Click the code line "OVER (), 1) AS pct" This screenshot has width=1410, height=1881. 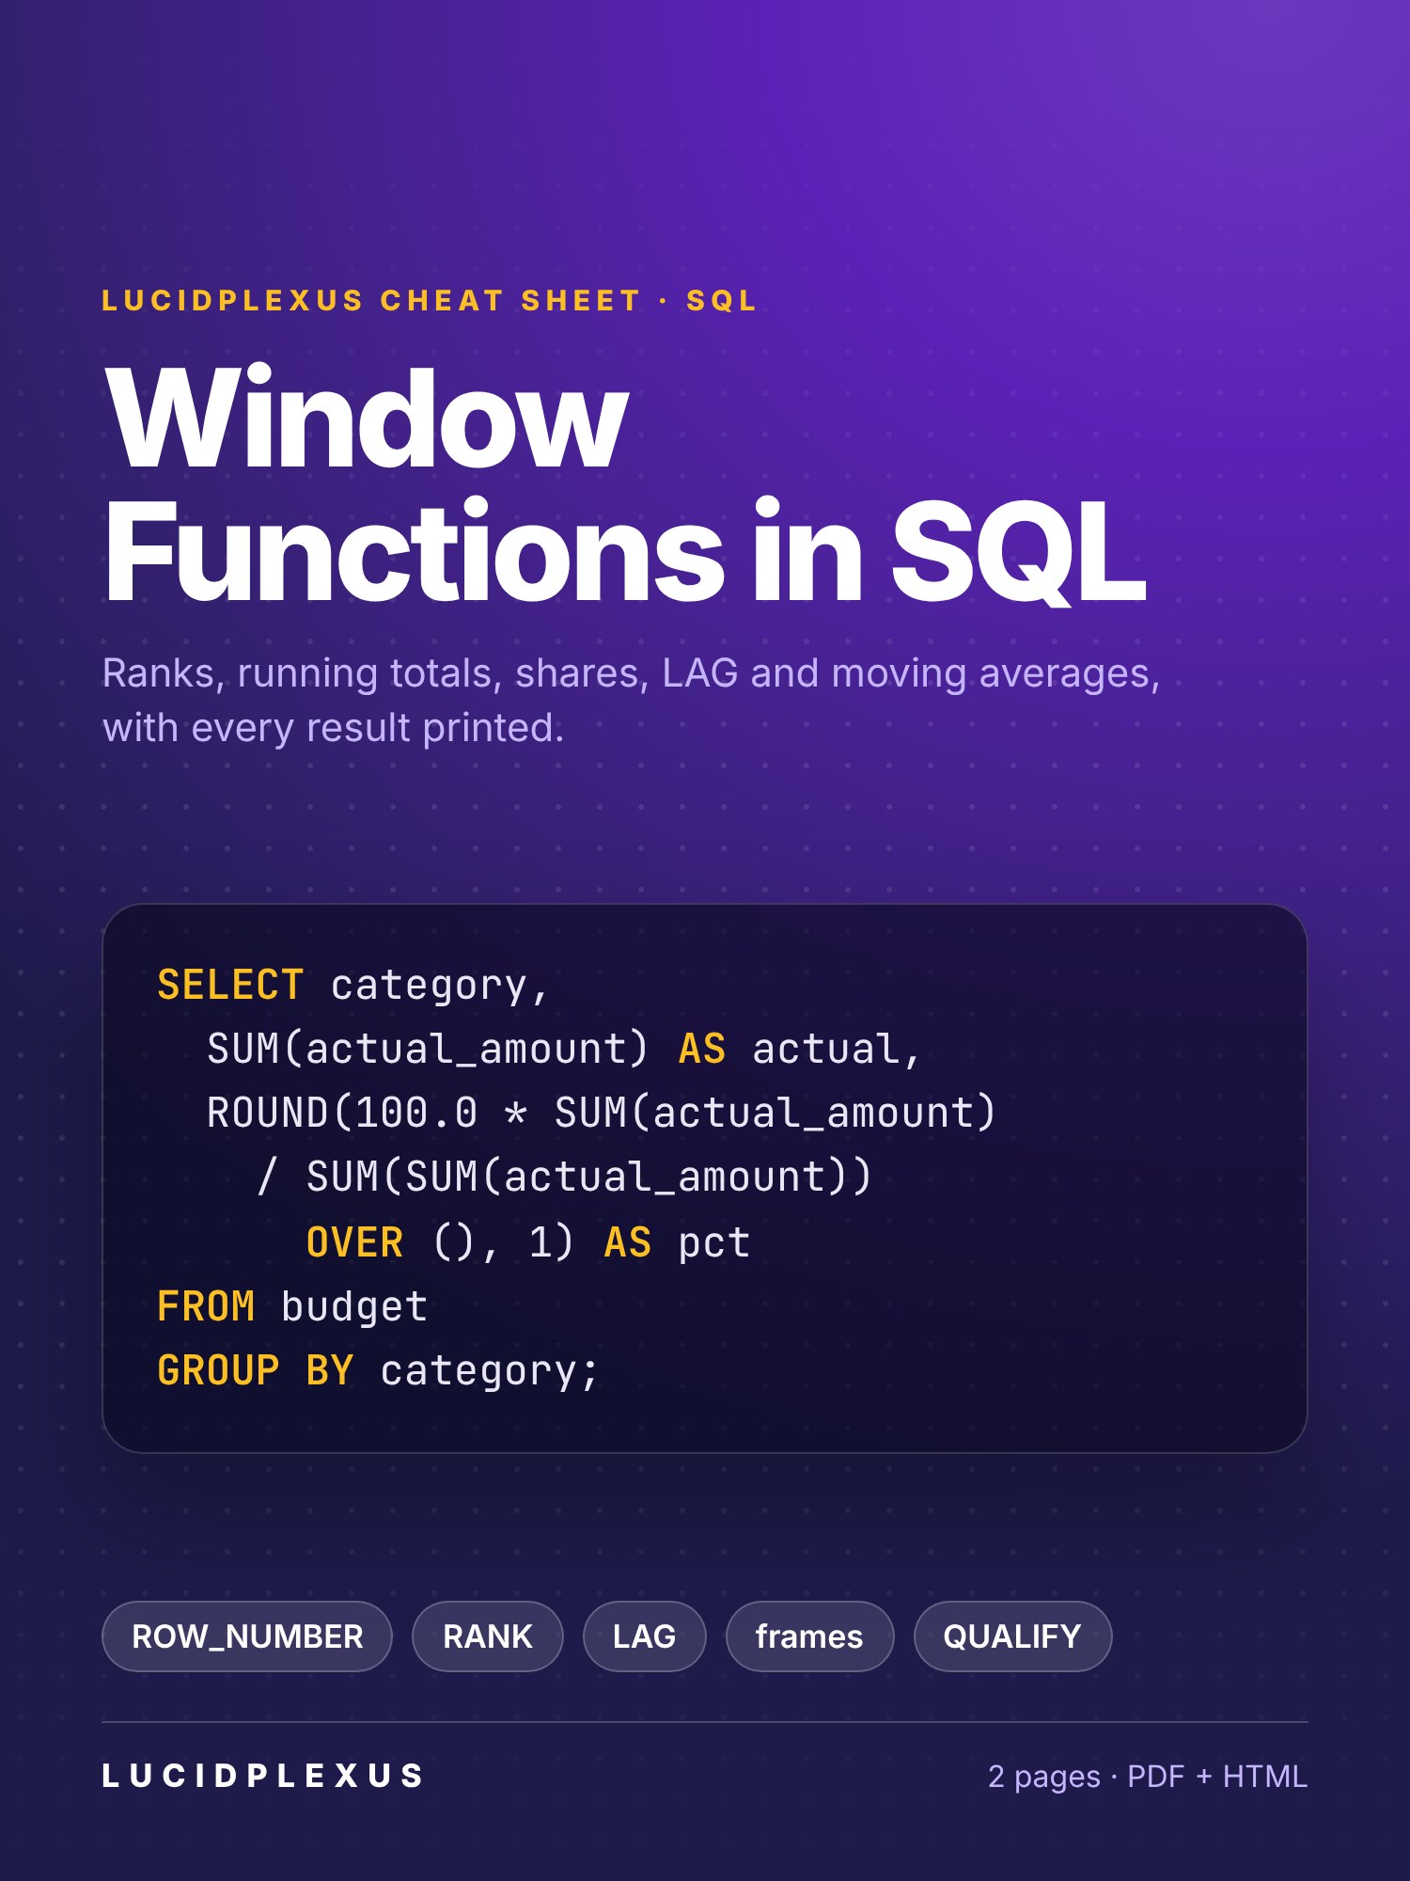528,1243
